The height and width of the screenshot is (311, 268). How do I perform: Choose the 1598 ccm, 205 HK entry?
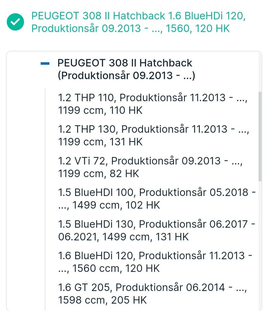tap(102, 300)
